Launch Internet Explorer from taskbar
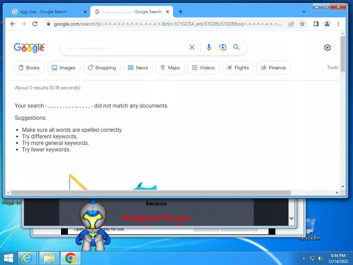Viewport: 353px width, 265px height. (x=27, y=258)
